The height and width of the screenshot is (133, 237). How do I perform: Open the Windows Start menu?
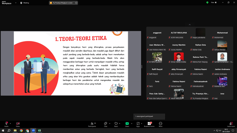(3, 130)
